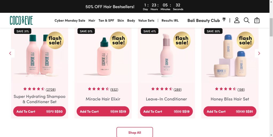The image size is (273, 137).
Task: Click the right carousel arrow
Action: click(259, 53)
